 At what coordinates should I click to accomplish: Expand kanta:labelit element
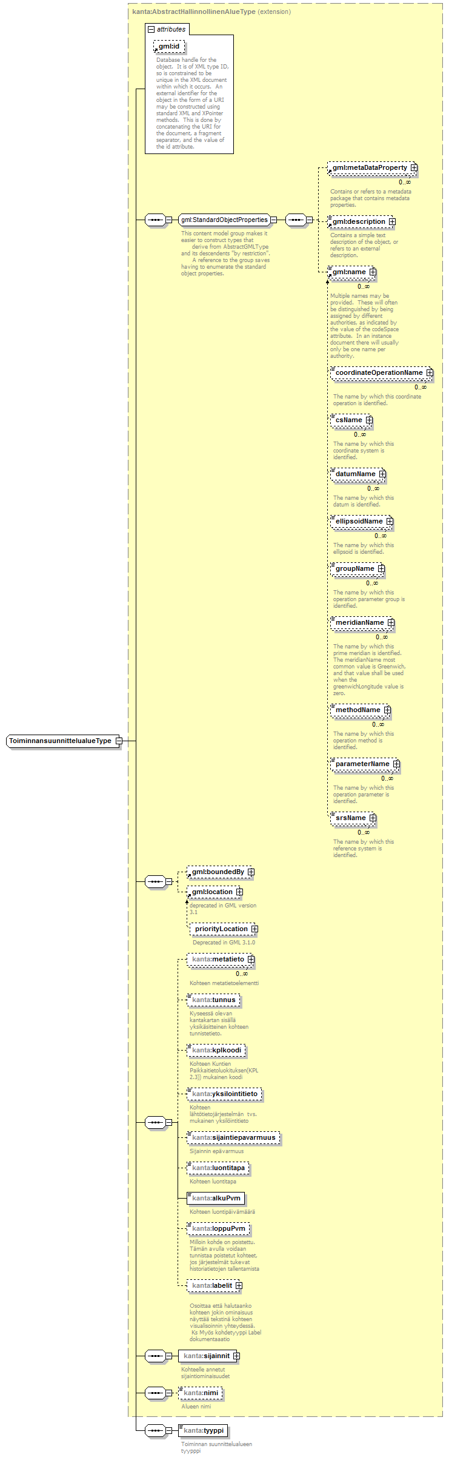[x=239, y=1285]
